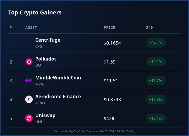Click the $0.1654 Centrifuge price
Screen dimensions: 189x136
112,43
